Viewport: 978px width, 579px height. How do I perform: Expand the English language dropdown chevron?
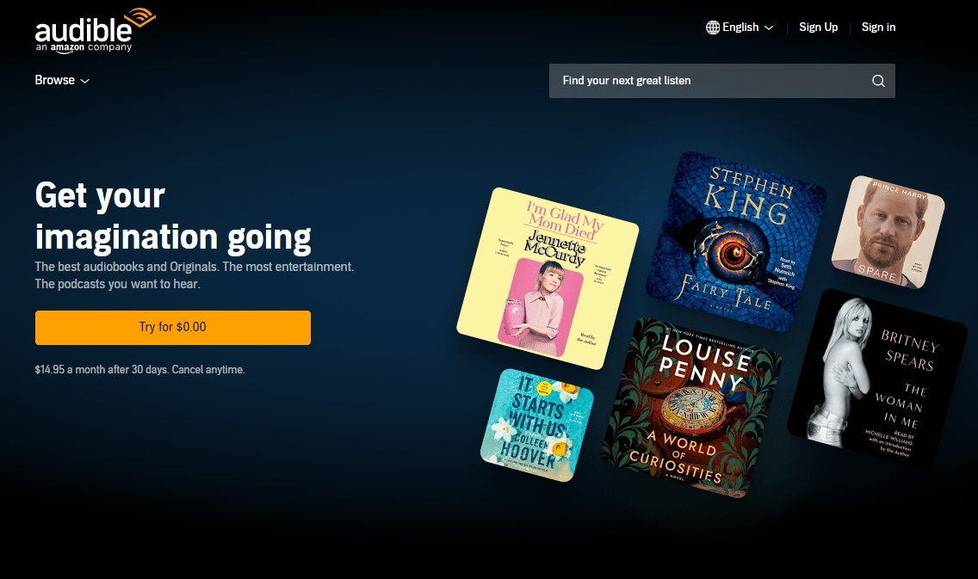(x=769, y=28)
